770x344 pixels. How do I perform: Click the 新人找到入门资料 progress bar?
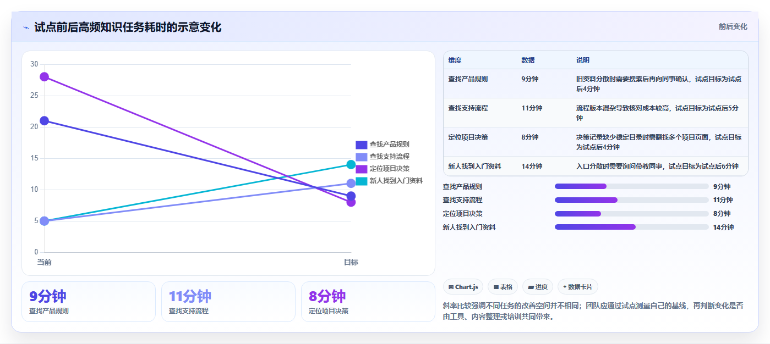pos(632,227)
